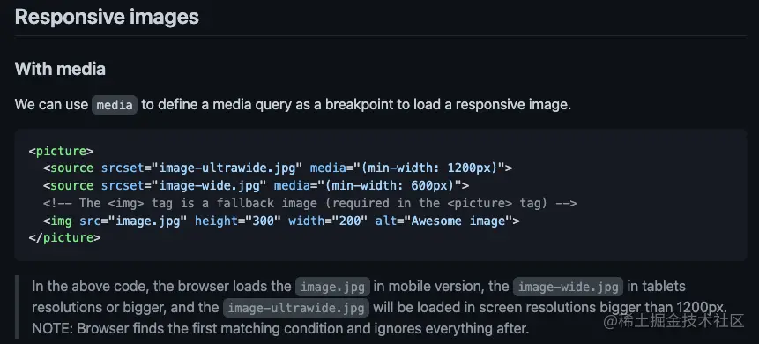This screenshot has height=344, width=759.
Task: Click the image-ultrawide.jpg srcset value in code
Action: pos(227,168)
